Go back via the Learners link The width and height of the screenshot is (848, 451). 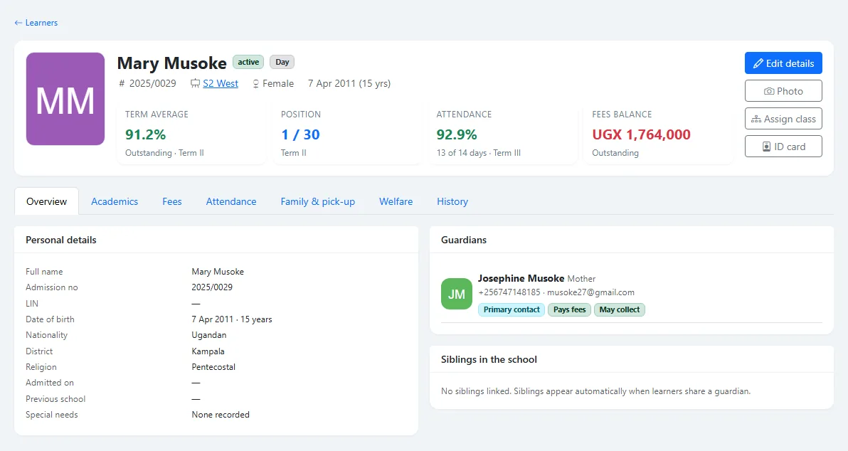[36, 23]
